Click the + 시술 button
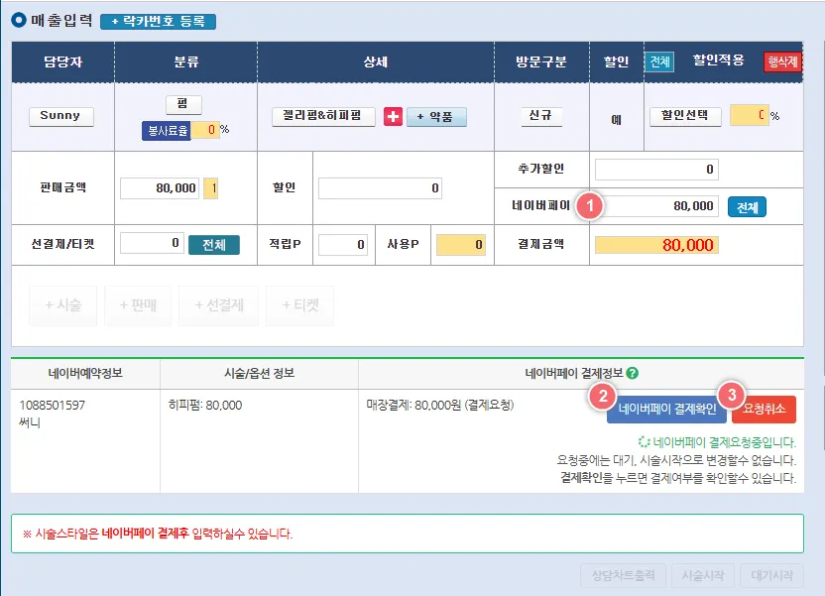The image size is (825, 596). [63, 305]
